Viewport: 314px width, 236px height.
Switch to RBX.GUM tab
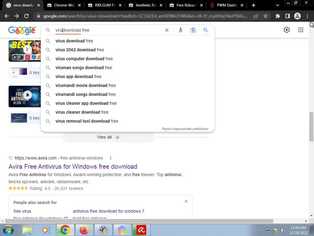105,5
